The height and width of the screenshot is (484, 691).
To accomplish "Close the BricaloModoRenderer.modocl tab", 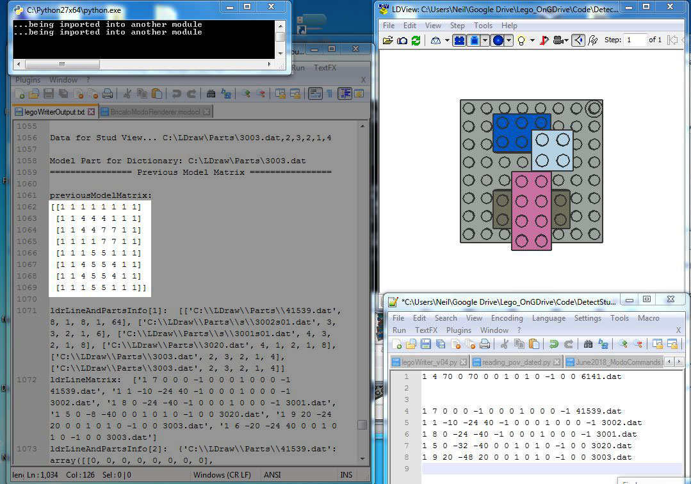I will click(x=207, y=112).
